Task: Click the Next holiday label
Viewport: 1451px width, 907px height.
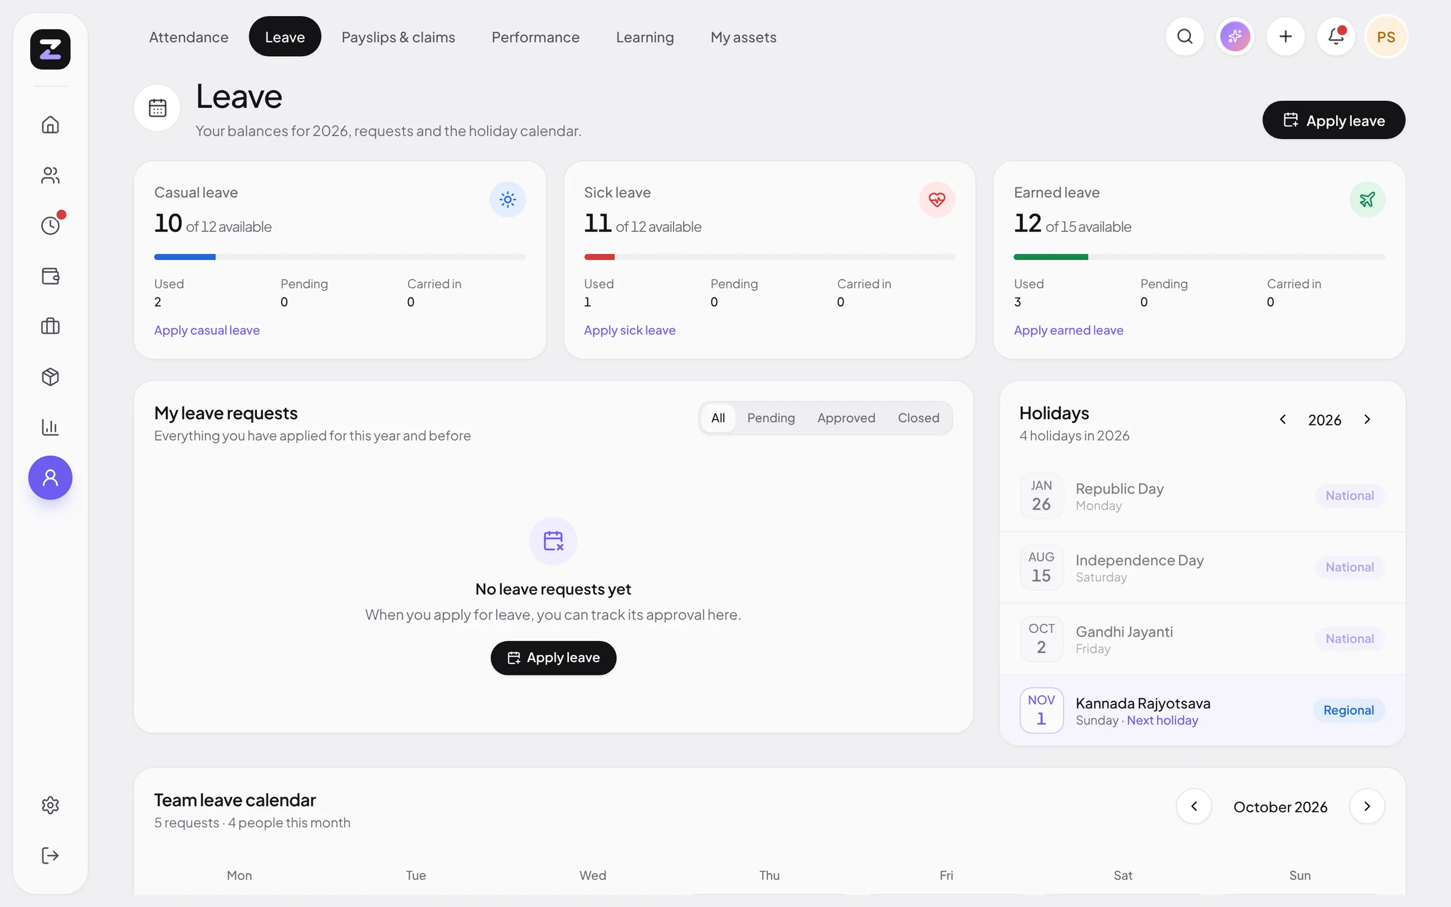Action: coord(1163,720)
